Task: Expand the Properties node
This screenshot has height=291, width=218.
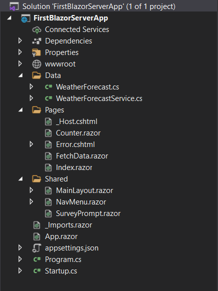Action: (20, 52)
